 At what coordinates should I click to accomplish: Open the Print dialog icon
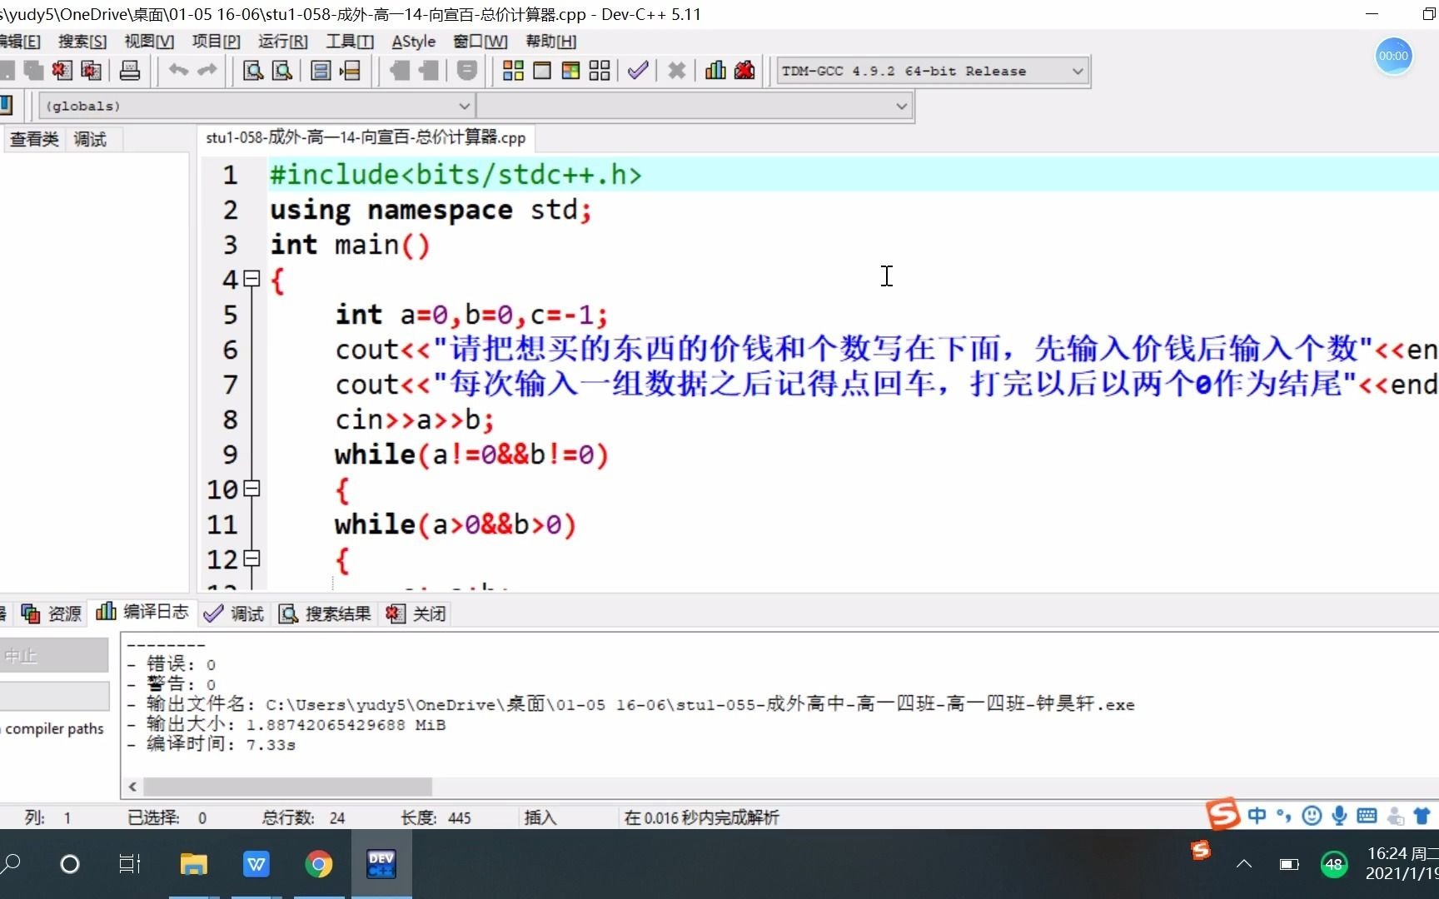click(x=130, y=71)
